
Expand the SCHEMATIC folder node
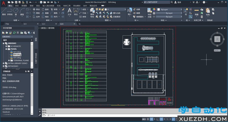pyautogui.click(x=6, y=46)
